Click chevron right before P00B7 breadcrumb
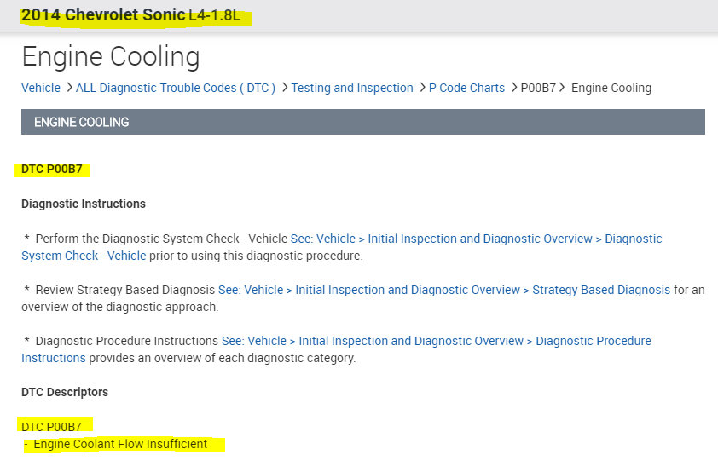 (x=514, y=88)
